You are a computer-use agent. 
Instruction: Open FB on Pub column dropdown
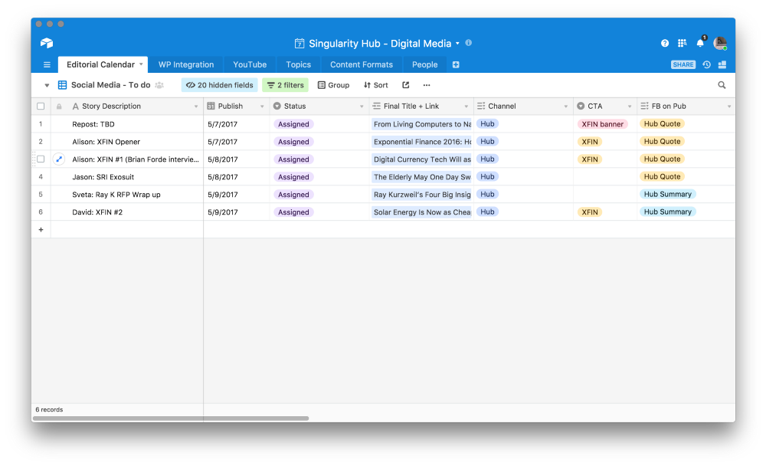pos(729,107)
